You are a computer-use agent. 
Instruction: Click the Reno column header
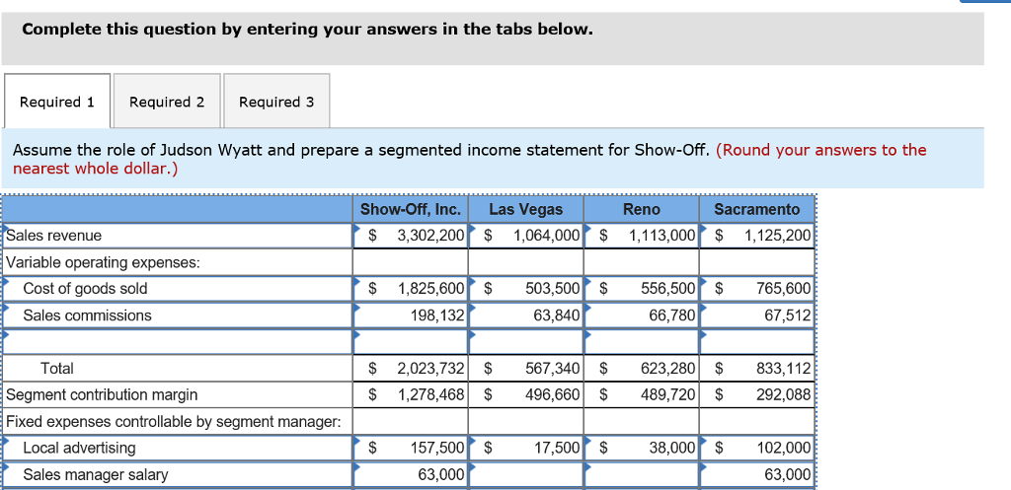point(642,209)
